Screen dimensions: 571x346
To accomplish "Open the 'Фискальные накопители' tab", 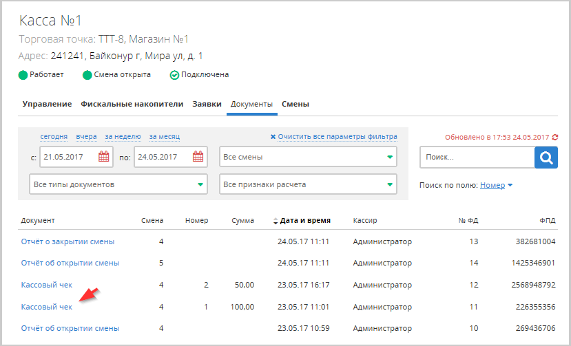I will click(x=132, y=104).
